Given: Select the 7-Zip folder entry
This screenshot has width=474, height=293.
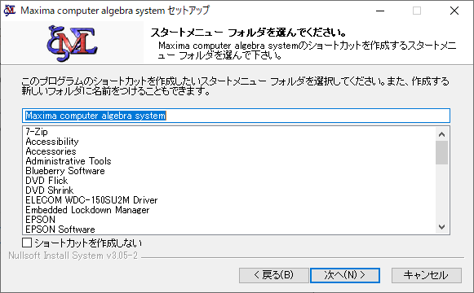Looking at the screenshot, I should click(x=37, y=132).
